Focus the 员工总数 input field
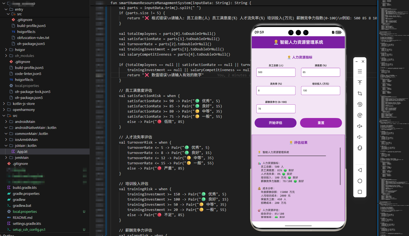 coord(276,72)
